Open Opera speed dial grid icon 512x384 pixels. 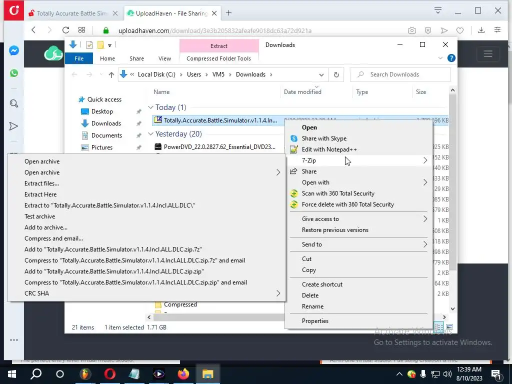(x=81, y=30)
